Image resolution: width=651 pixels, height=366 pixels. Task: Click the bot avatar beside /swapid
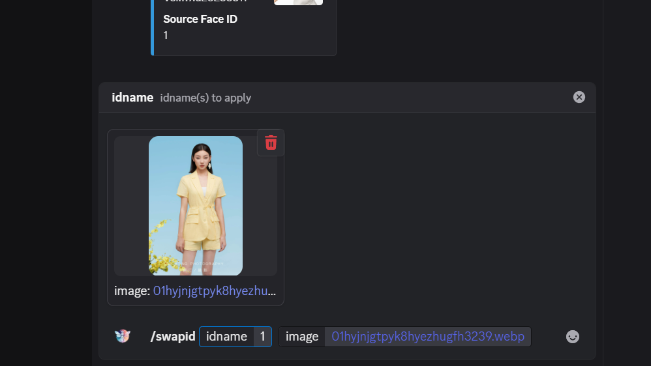(x=123, y=336)
